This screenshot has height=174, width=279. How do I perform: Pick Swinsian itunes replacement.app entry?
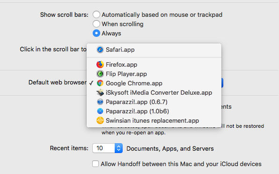tap(154, 121)
